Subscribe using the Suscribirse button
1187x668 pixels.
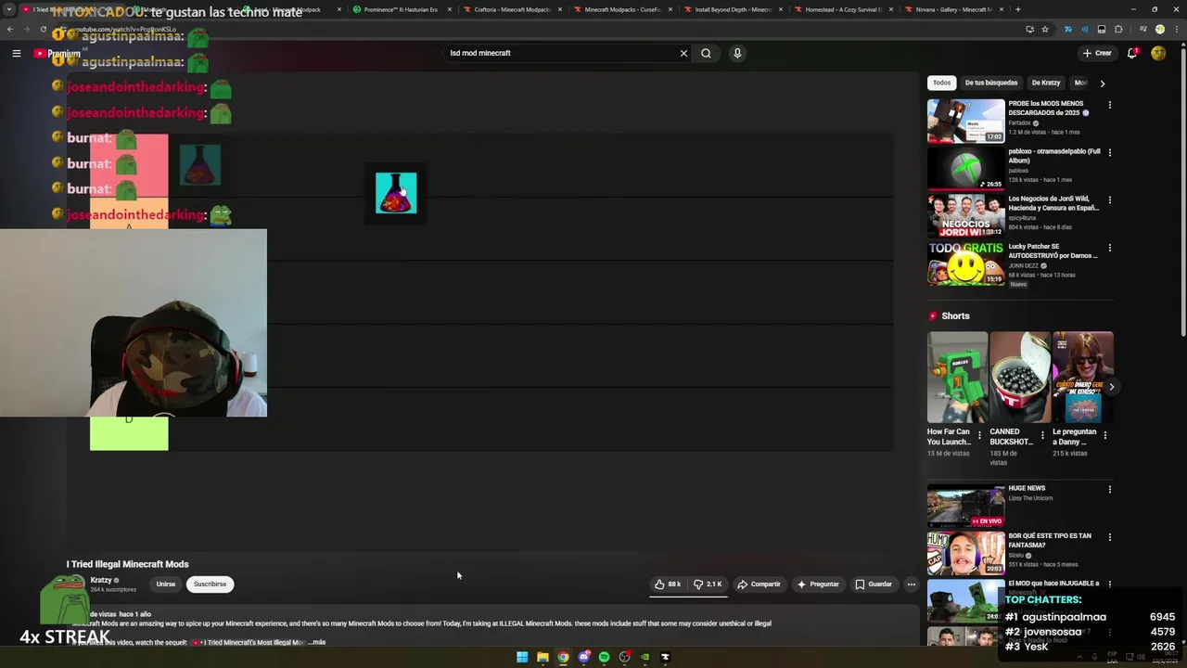click(210, 584)
